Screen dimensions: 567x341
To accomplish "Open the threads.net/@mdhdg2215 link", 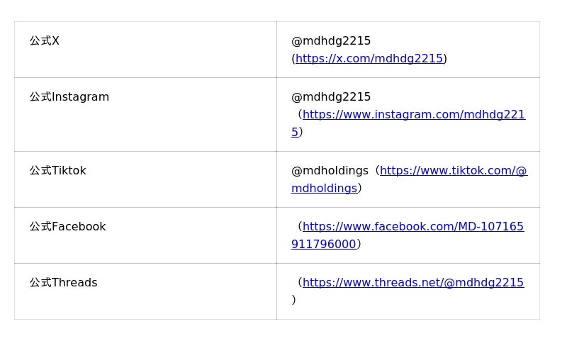I will click(x=412, y=283).
